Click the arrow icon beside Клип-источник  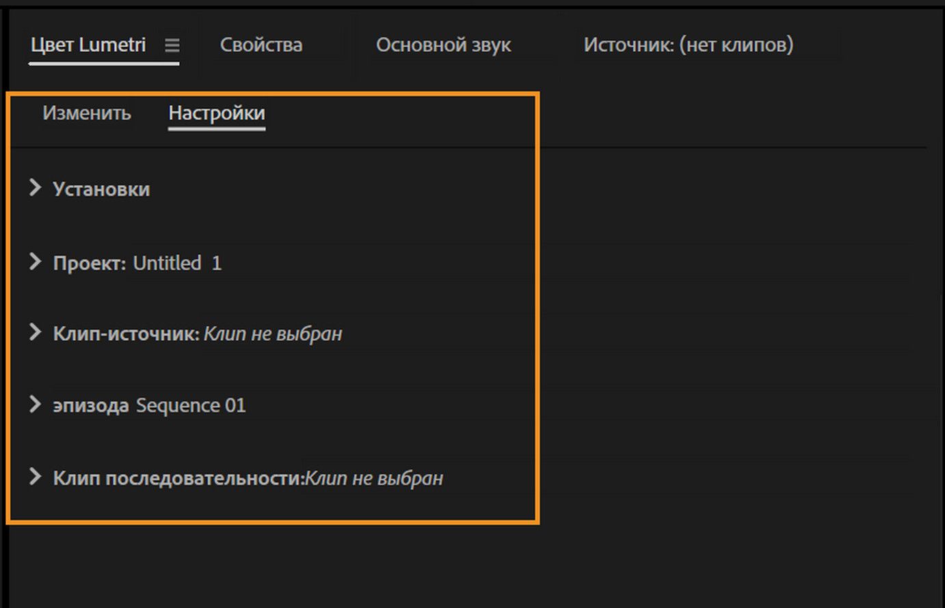pyautogui.click(x=35, y=333)
